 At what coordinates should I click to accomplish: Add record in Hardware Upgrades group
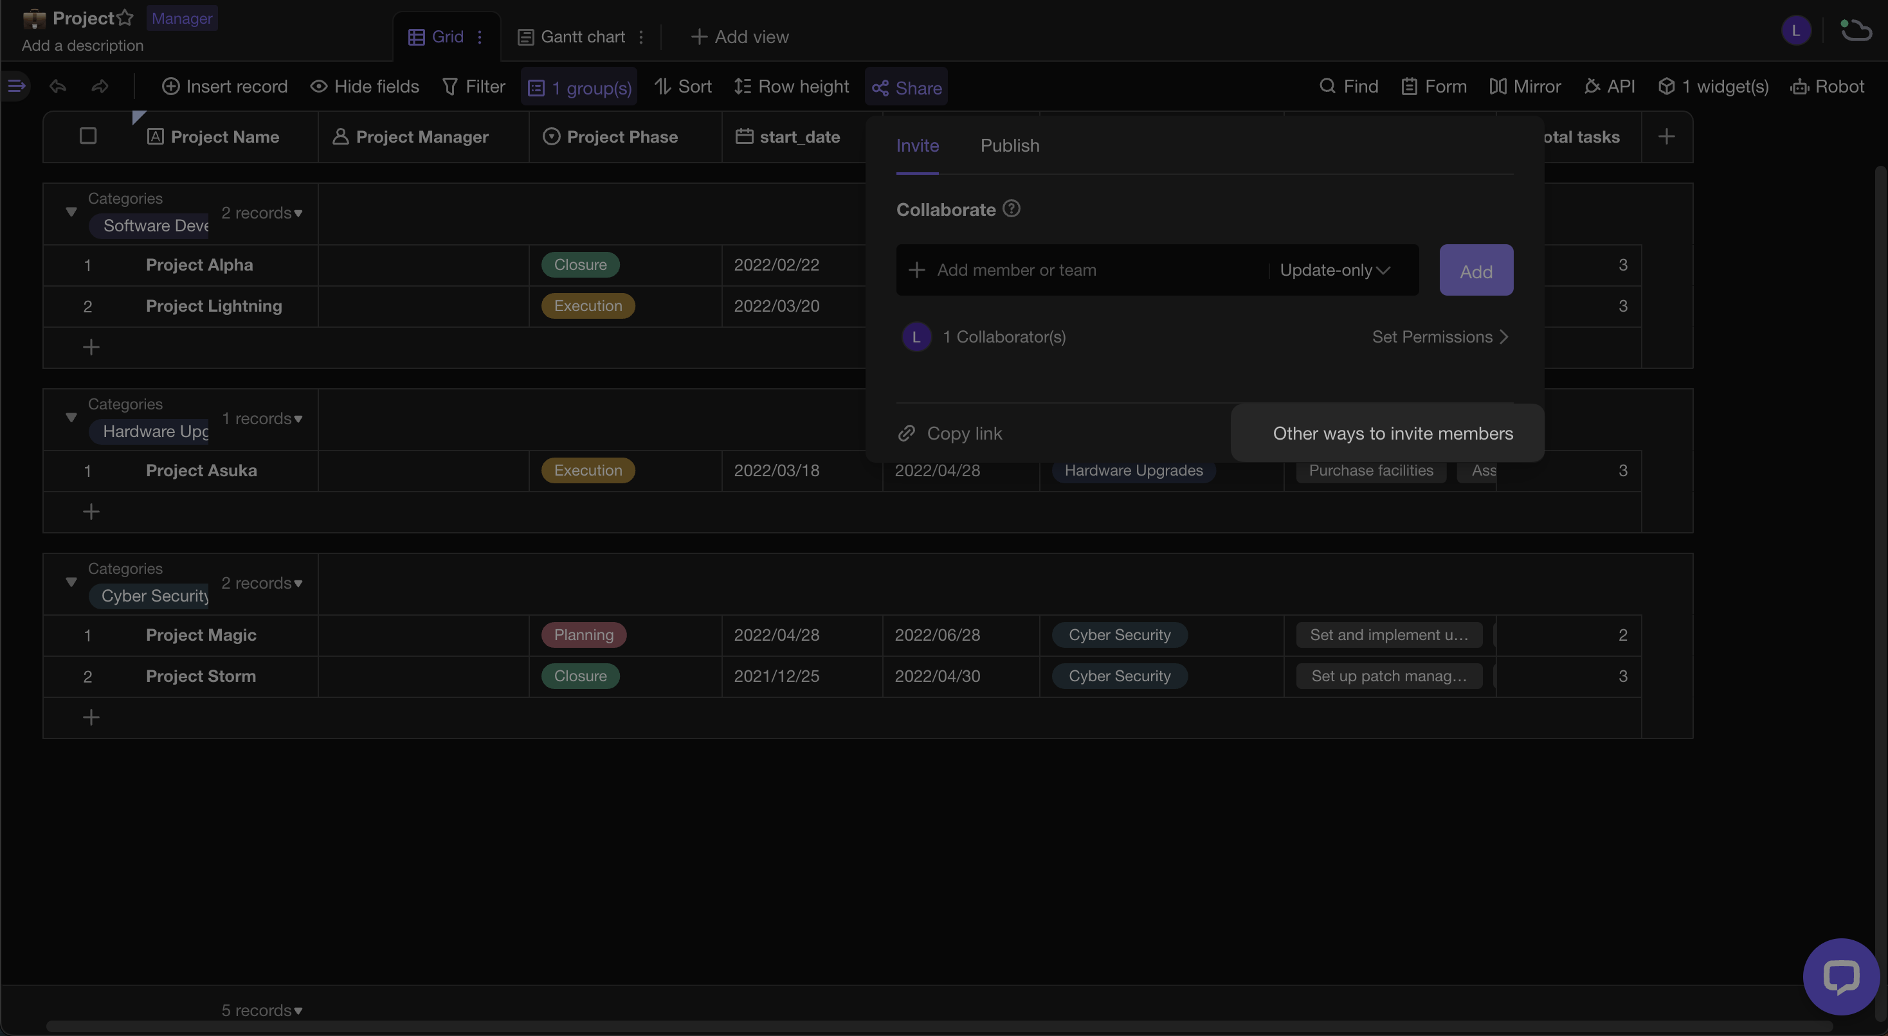coord(91,512)
